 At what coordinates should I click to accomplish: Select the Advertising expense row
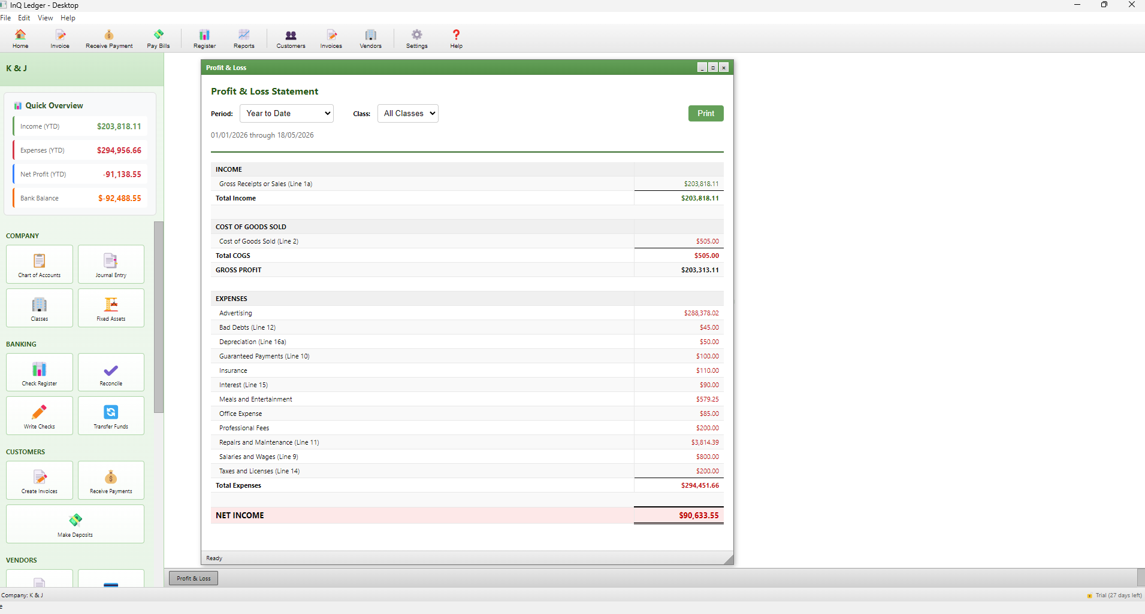pyautogui.click(x=467, y=313)
